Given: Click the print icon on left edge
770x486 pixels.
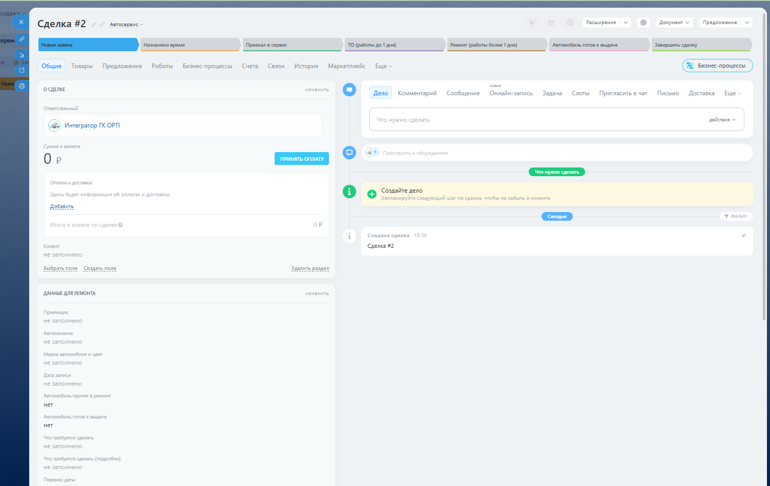Looking at the screenshot, I should coord(22,86).
